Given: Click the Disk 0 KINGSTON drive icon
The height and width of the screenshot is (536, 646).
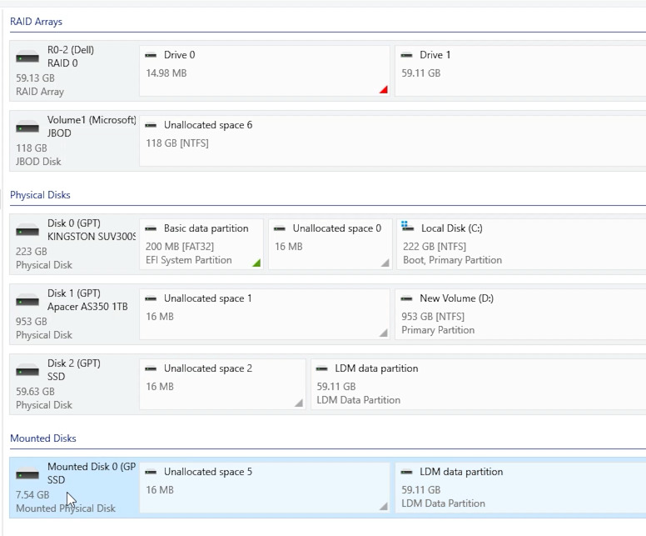Looking at the screenshot, I should [27, 231].
